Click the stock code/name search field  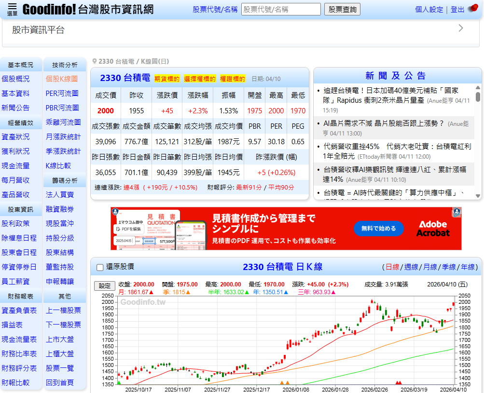tap(281, 9)
